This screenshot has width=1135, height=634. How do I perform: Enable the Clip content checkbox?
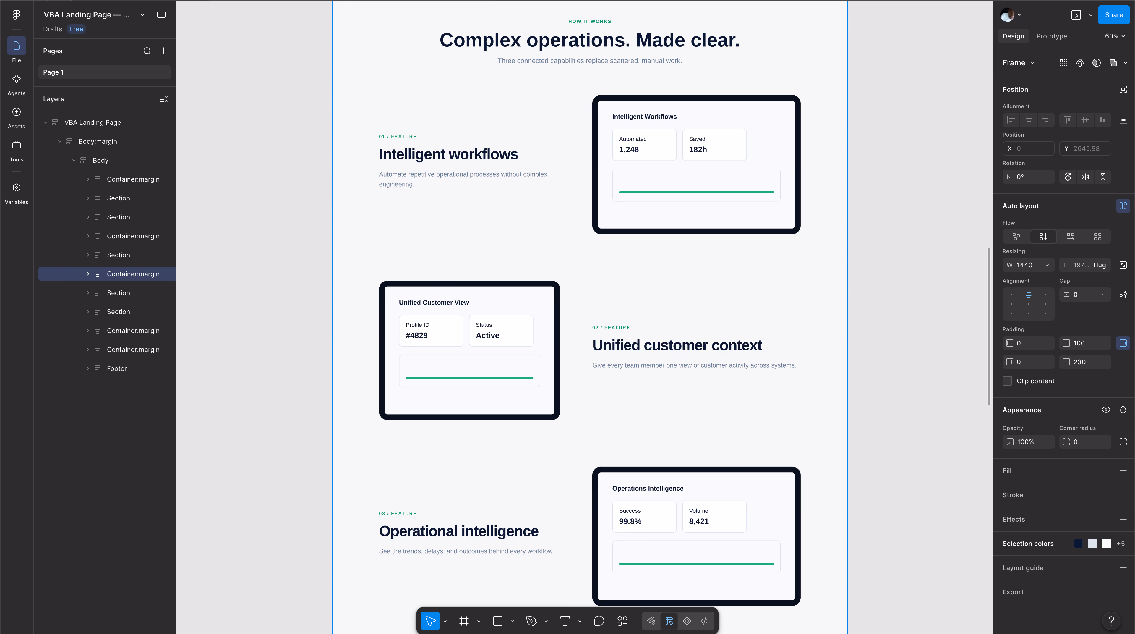click(x=1007, y=381)
